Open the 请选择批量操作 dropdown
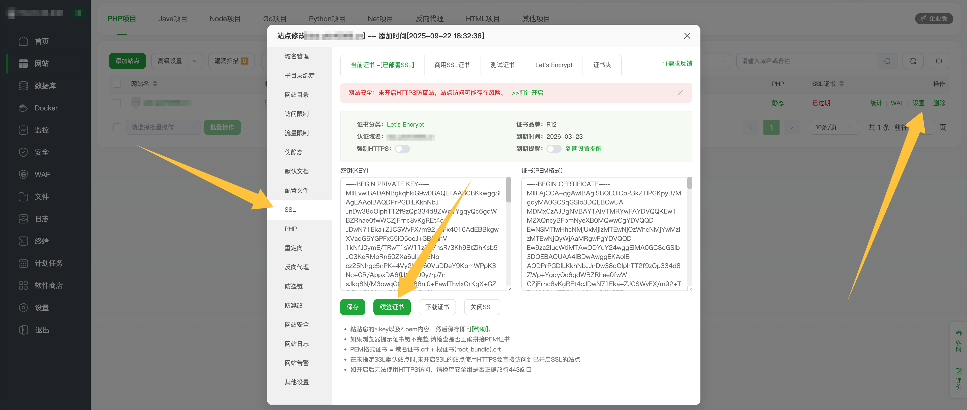 (x=163, y=127)
